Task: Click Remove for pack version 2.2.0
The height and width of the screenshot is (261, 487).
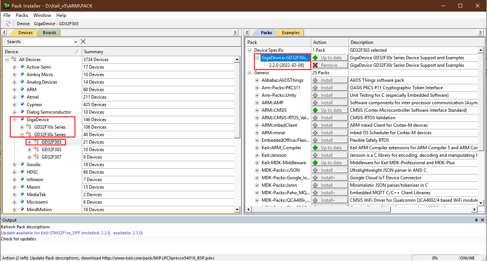Action: coord(330,65)
